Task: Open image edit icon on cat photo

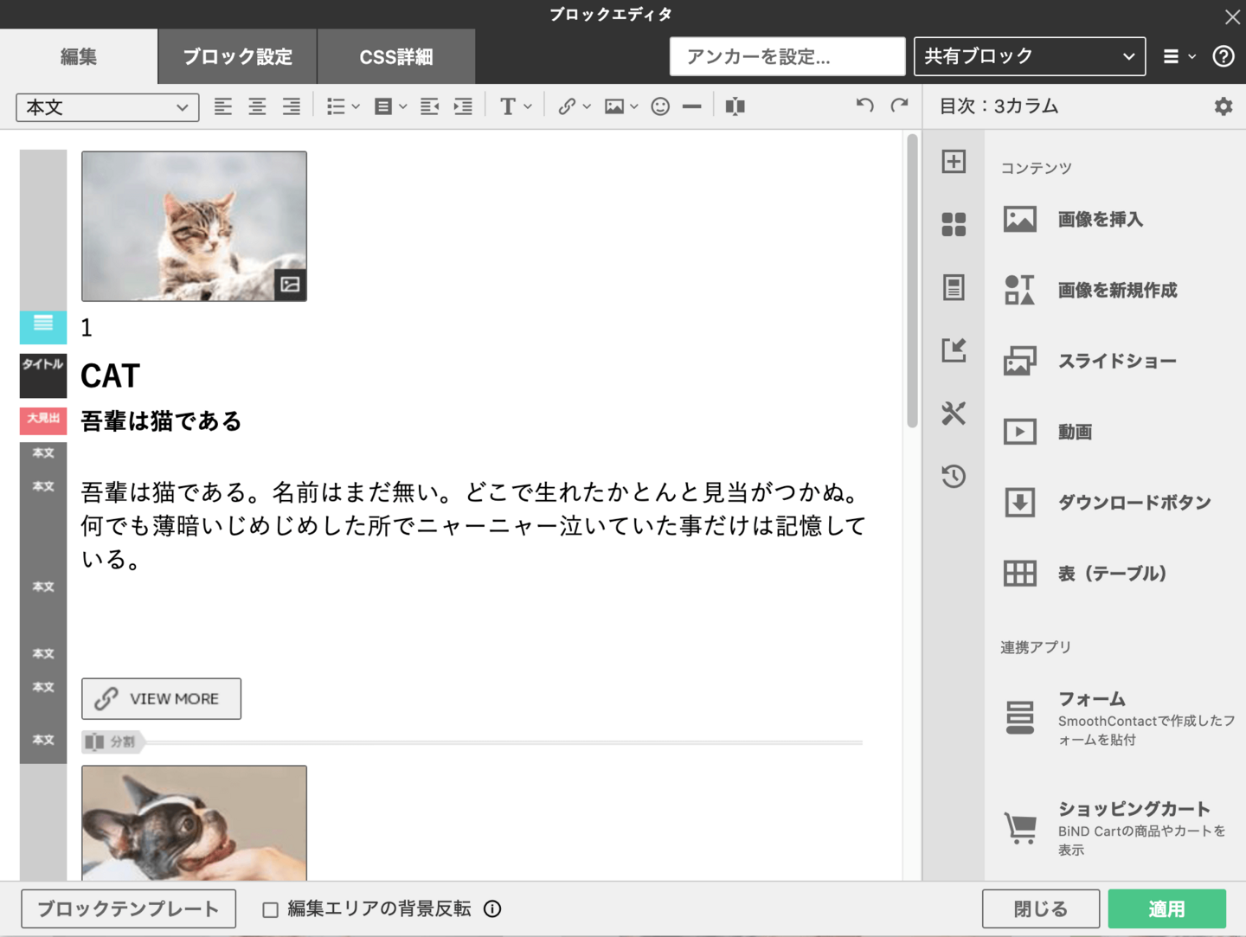Action: [x=290, y=284]
